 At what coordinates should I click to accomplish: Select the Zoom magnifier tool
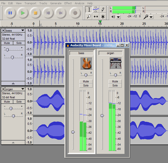(89, 17)
